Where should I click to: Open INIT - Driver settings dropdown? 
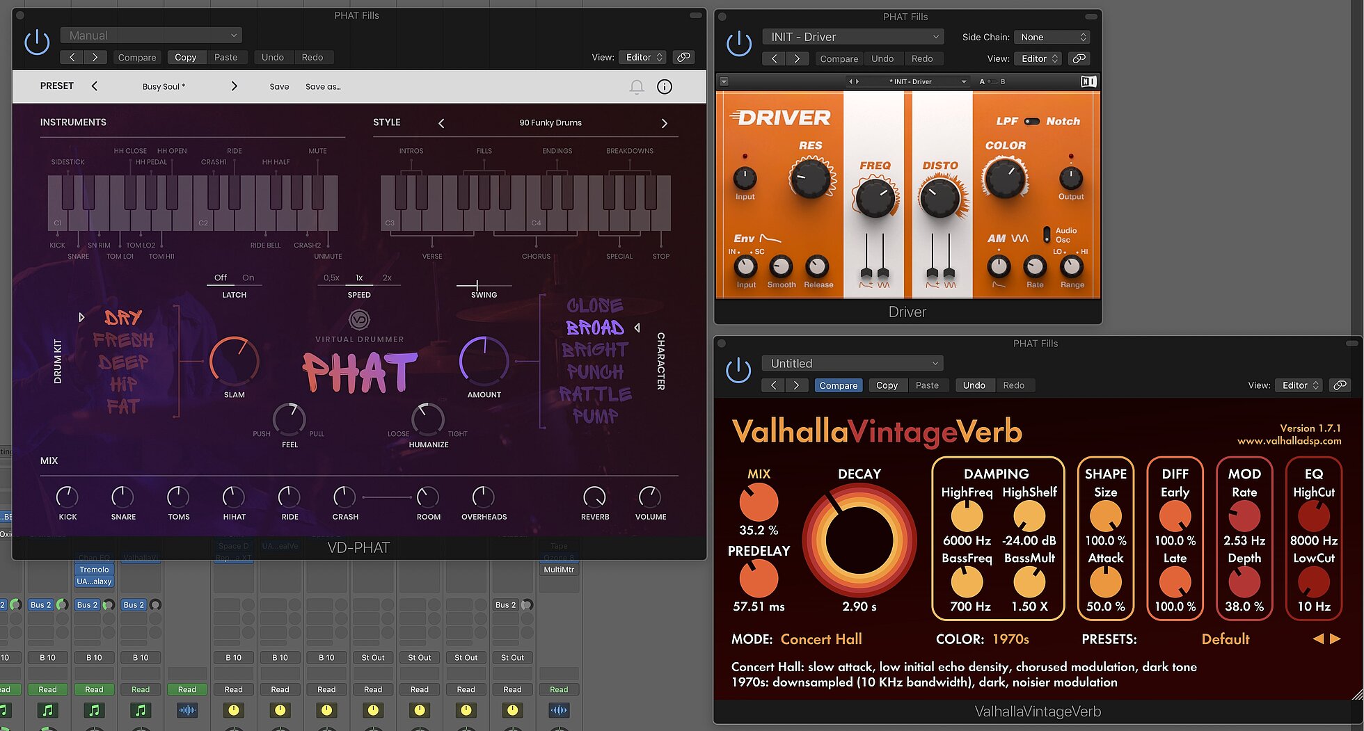click(854, 37)
